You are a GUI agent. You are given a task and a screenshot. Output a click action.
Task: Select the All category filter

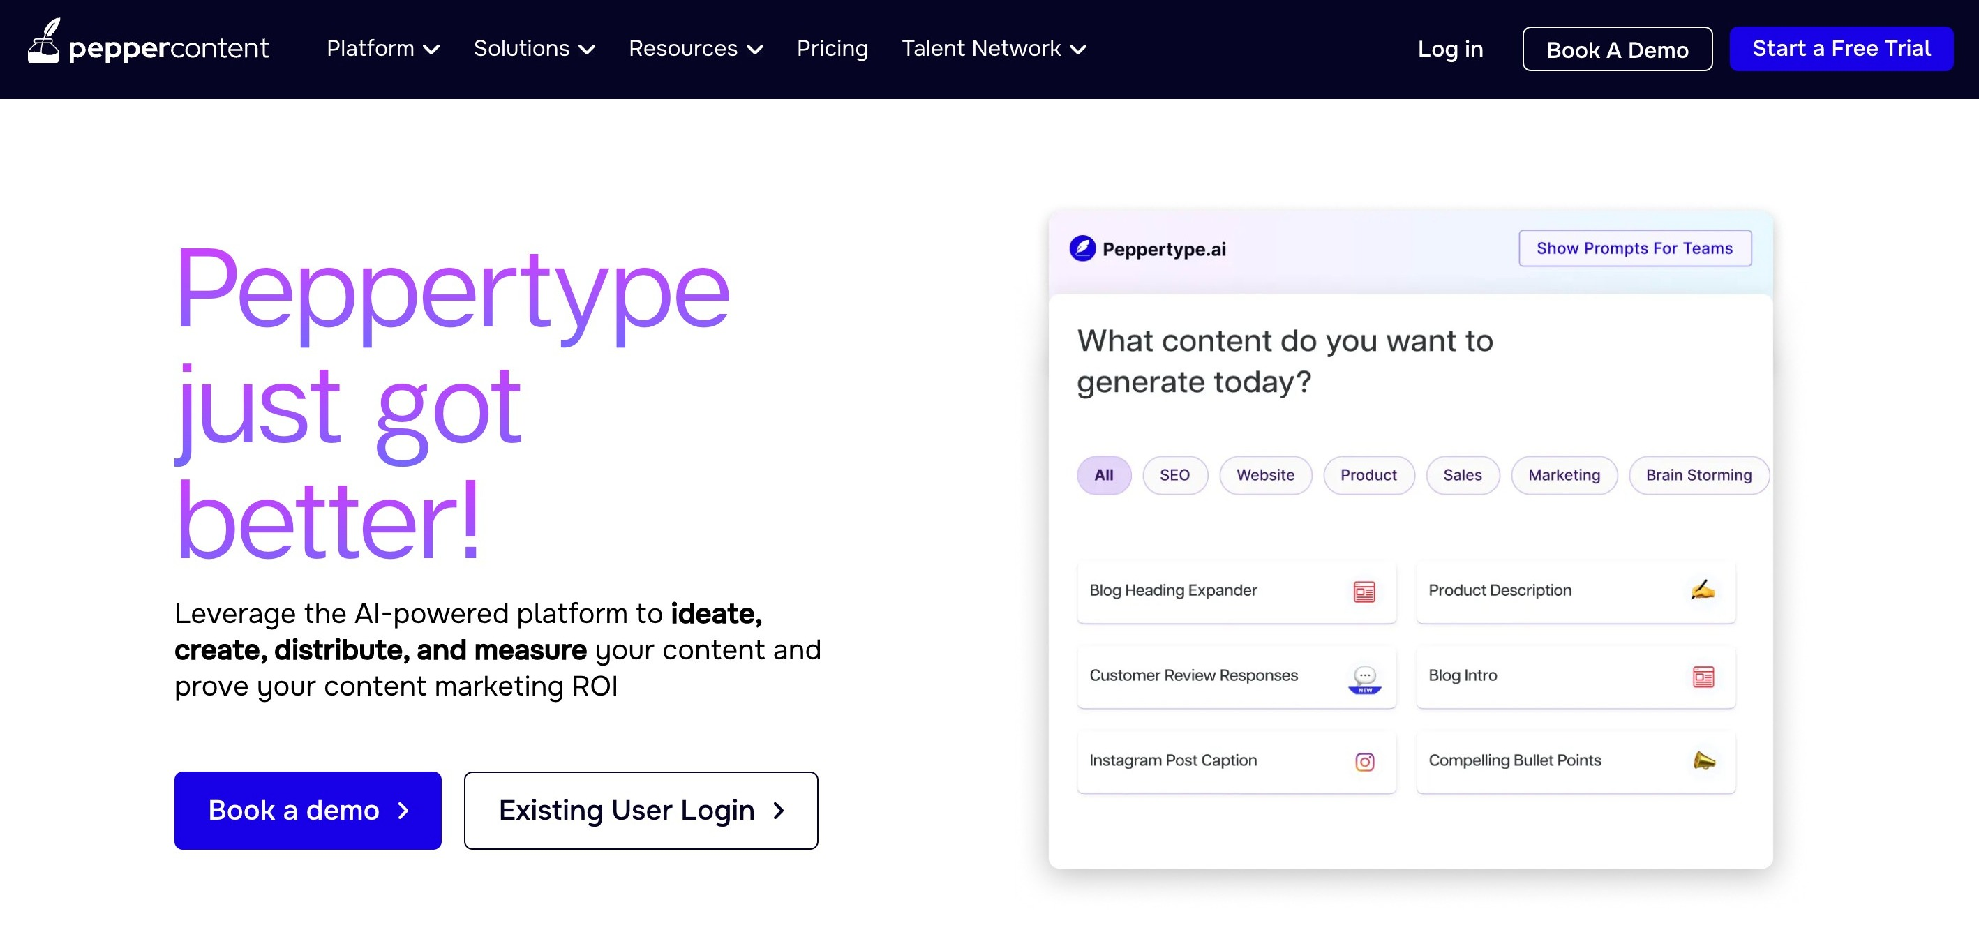(x=1104, y=475)
